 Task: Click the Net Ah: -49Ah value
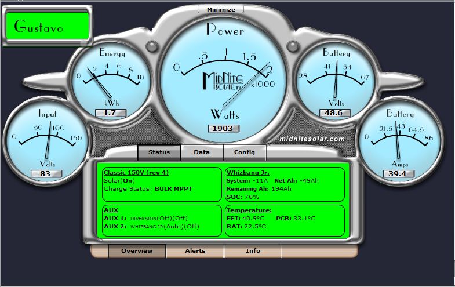pyautogui.click(x=297, y=180)
